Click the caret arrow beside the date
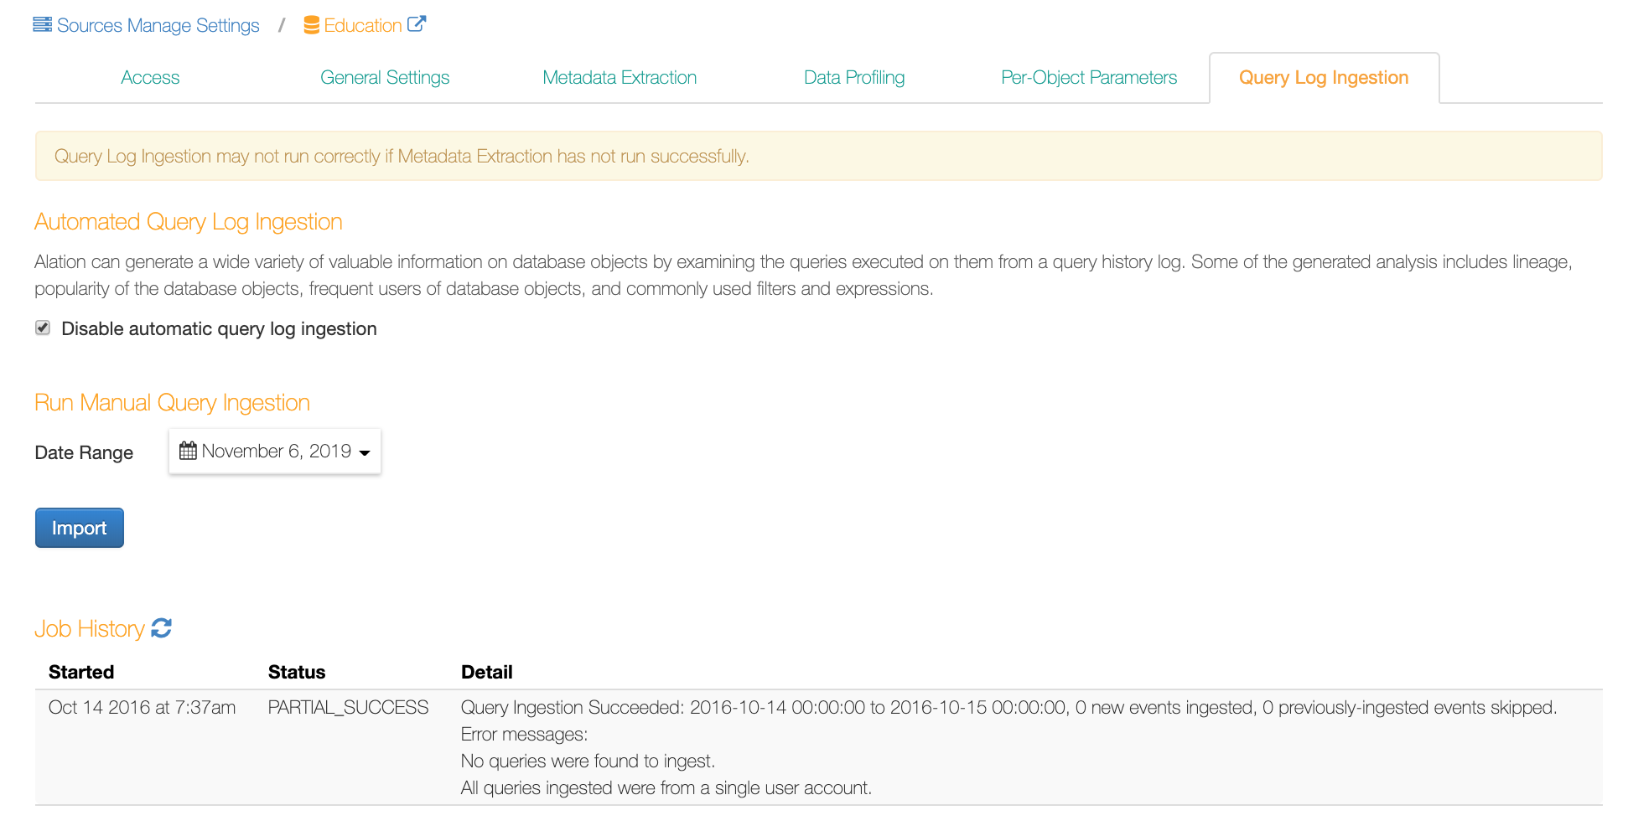The width and height of the screenshot is (1628, 831). pyautogui.click(x=365, y=453)
